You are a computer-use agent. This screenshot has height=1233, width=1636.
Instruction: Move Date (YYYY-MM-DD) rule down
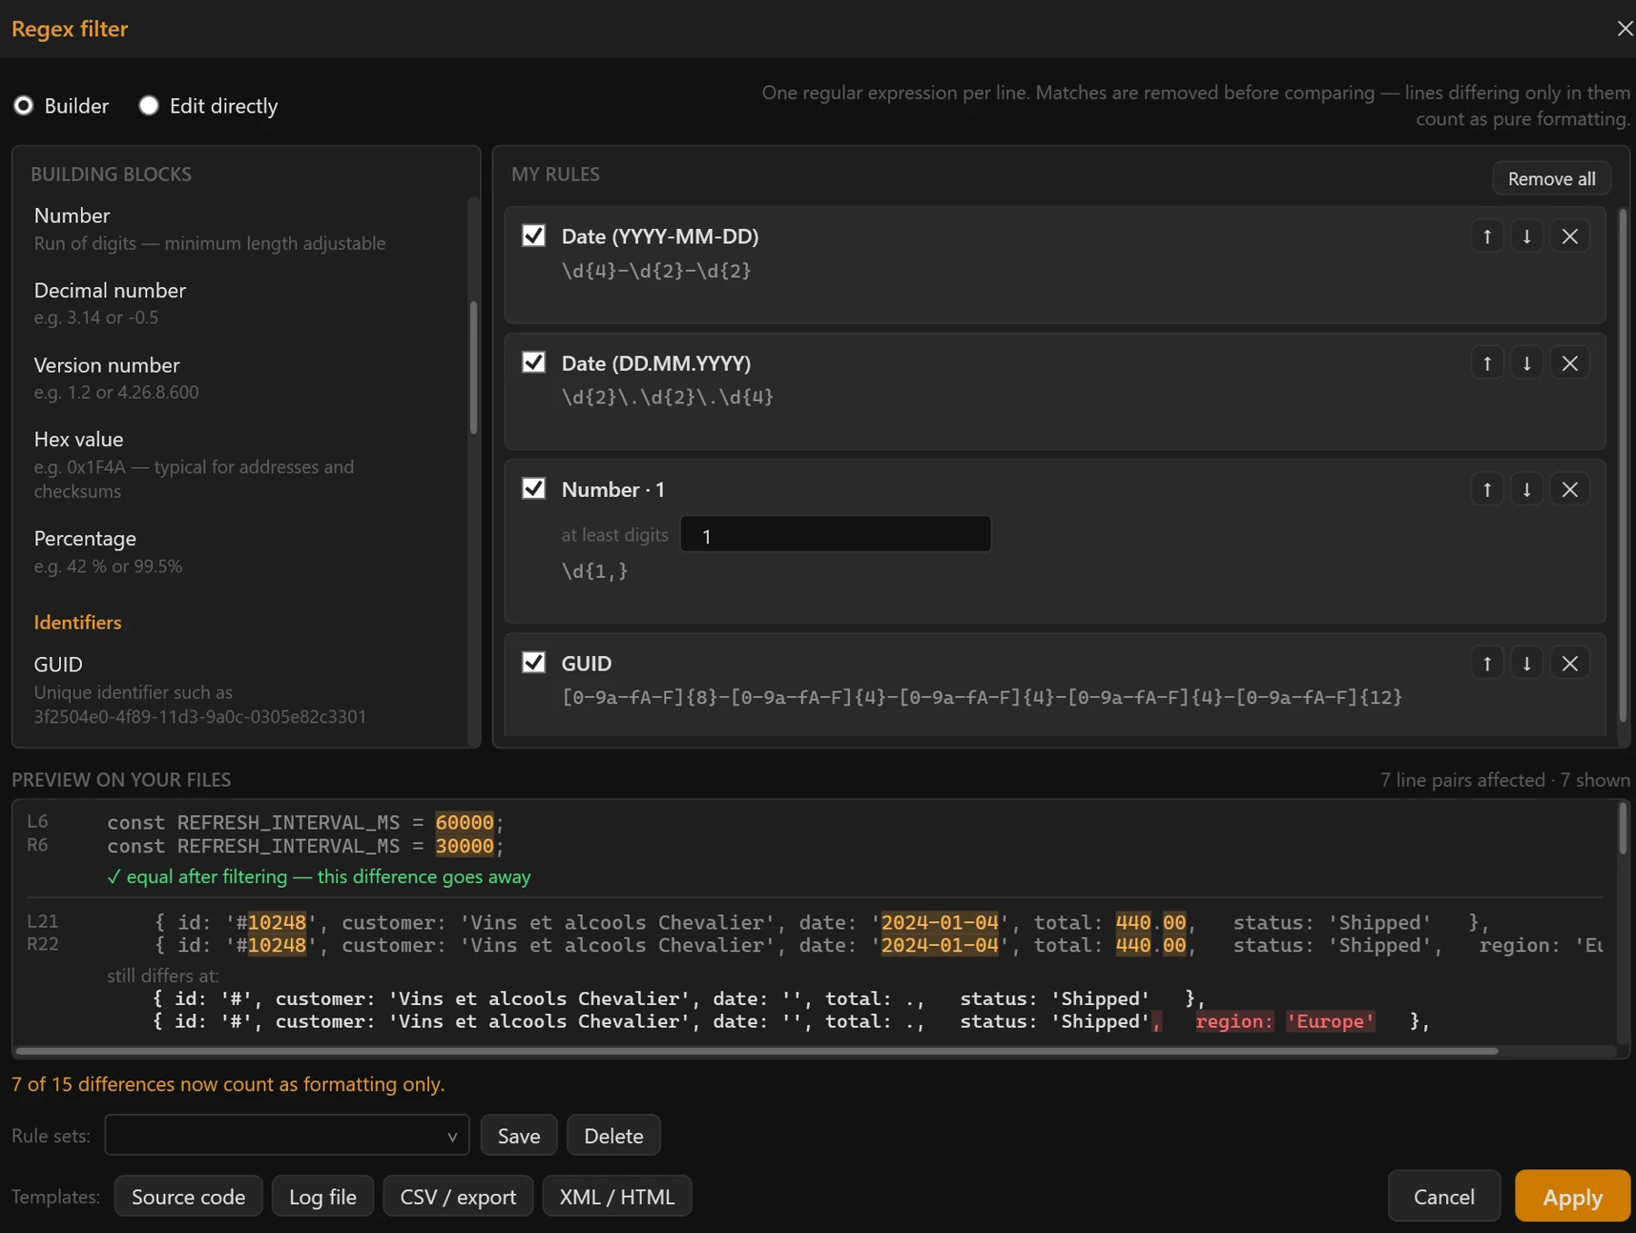click(x=1527, y=236)
